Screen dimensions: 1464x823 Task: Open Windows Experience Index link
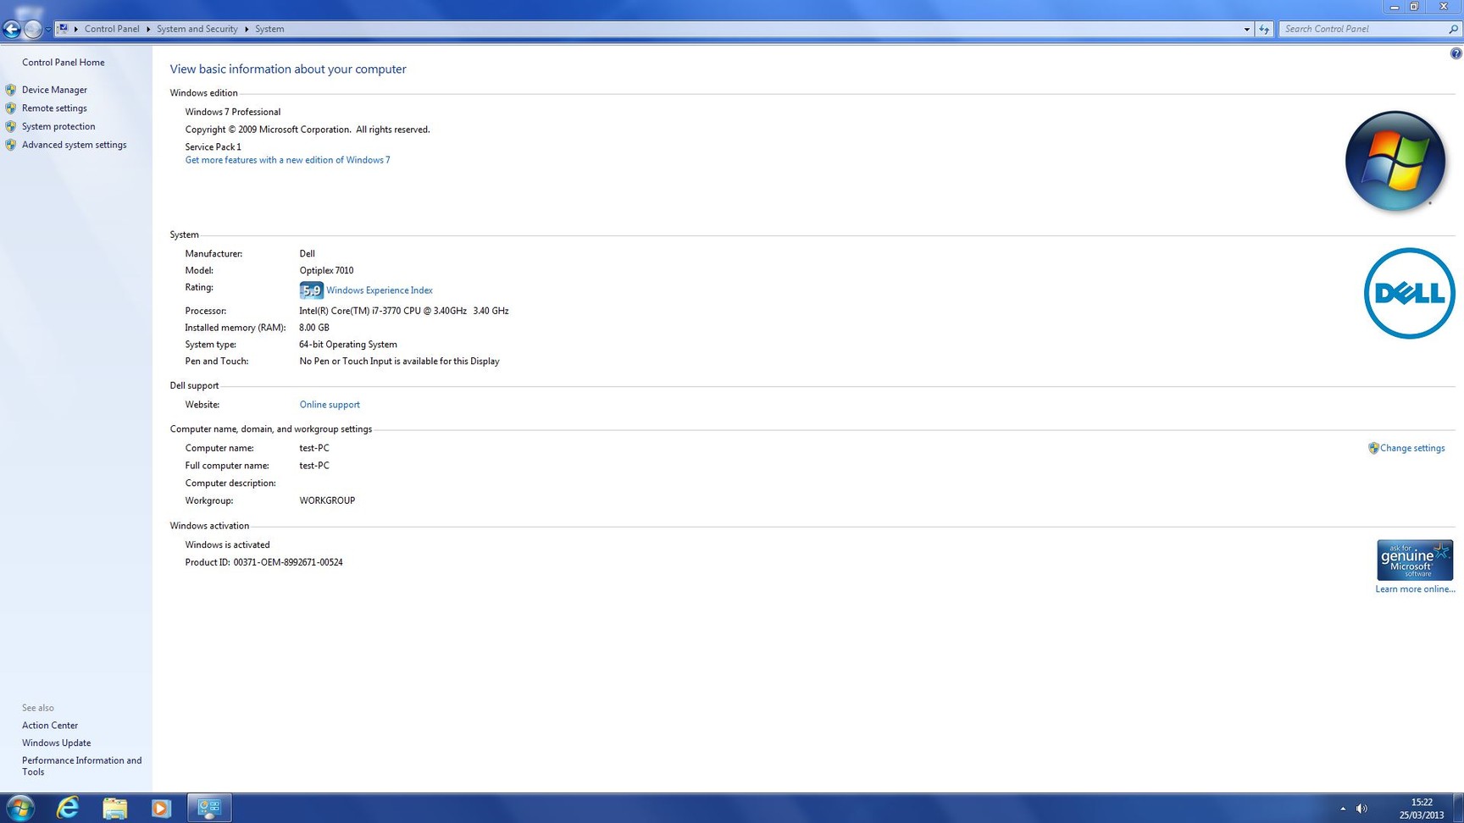coord(380,290)
